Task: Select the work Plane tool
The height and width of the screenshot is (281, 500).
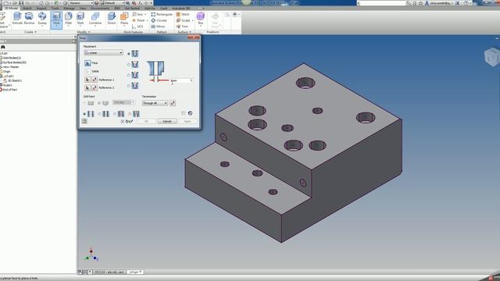Action: (x=124, y=19)
